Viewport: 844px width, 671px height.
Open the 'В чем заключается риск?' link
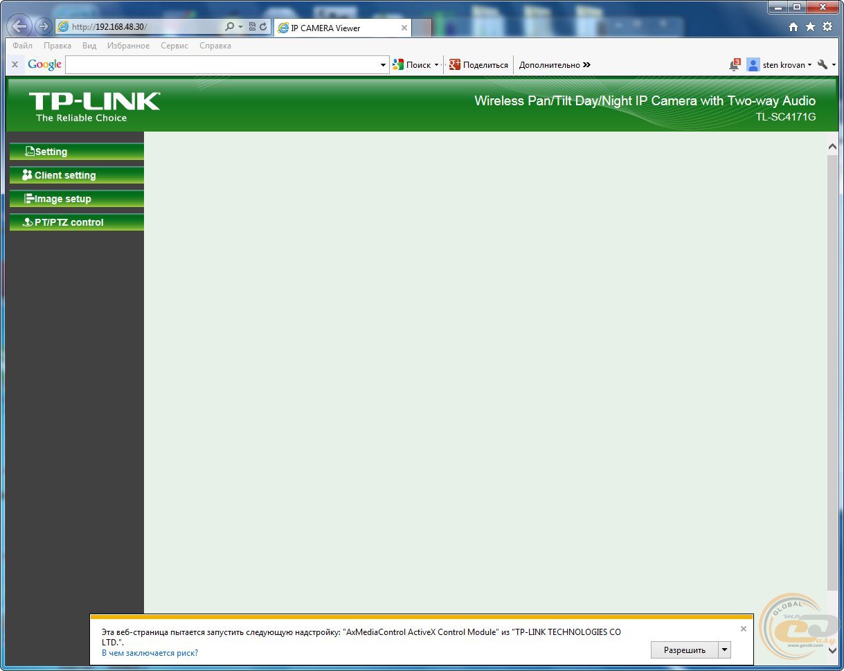[x=150, y=653]
